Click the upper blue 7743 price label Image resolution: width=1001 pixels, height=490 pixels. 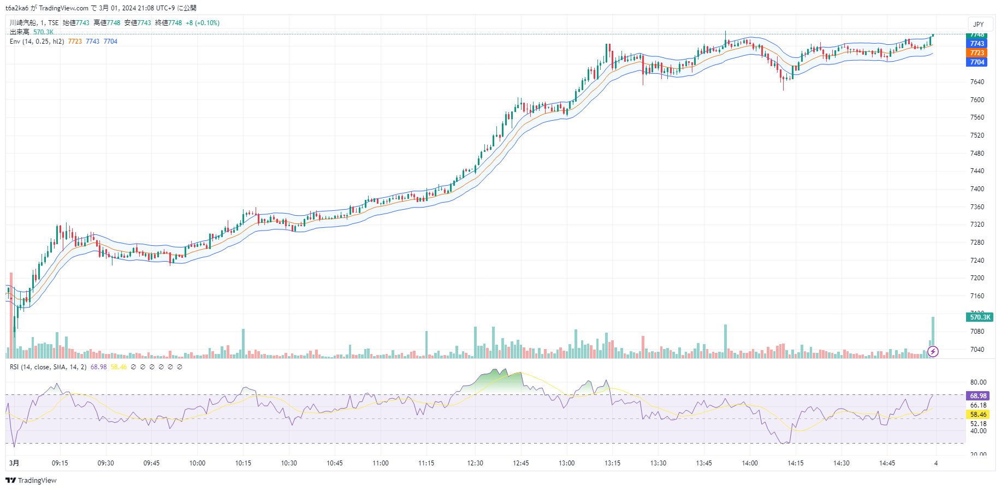(x=977, y=44)
